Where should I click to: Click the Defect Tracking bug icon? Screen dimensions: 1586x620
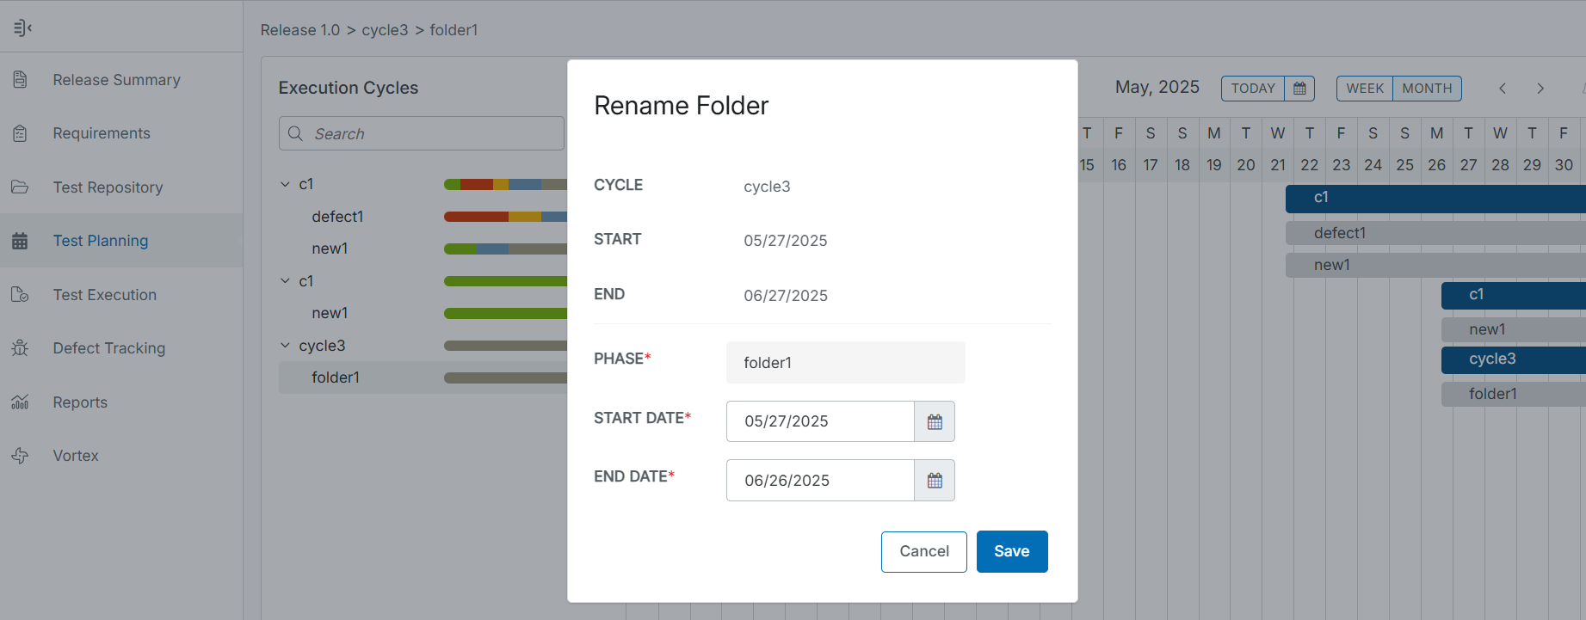point(20,348)
